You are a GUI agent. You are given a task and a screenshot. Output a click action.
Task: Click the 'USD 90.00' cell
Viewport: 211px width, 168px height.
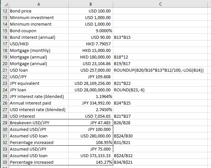tap(91, 37)
